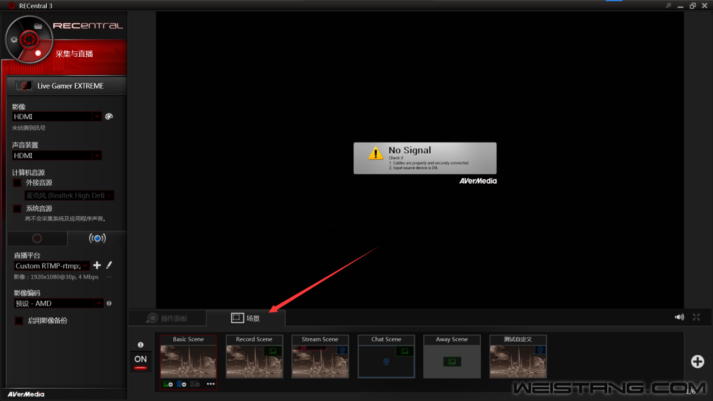Enable the 系统音源 checkbox

(17, 209)
